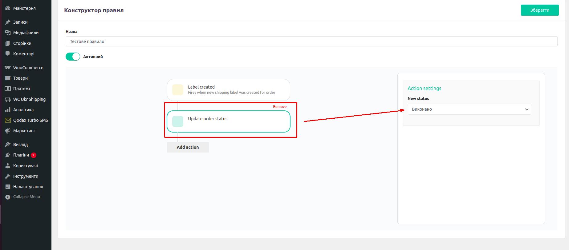This screenshot has height=250, width=569.
Task: Click the Qodax Turbo SMS envelope icon
Action: pos(8,120)
